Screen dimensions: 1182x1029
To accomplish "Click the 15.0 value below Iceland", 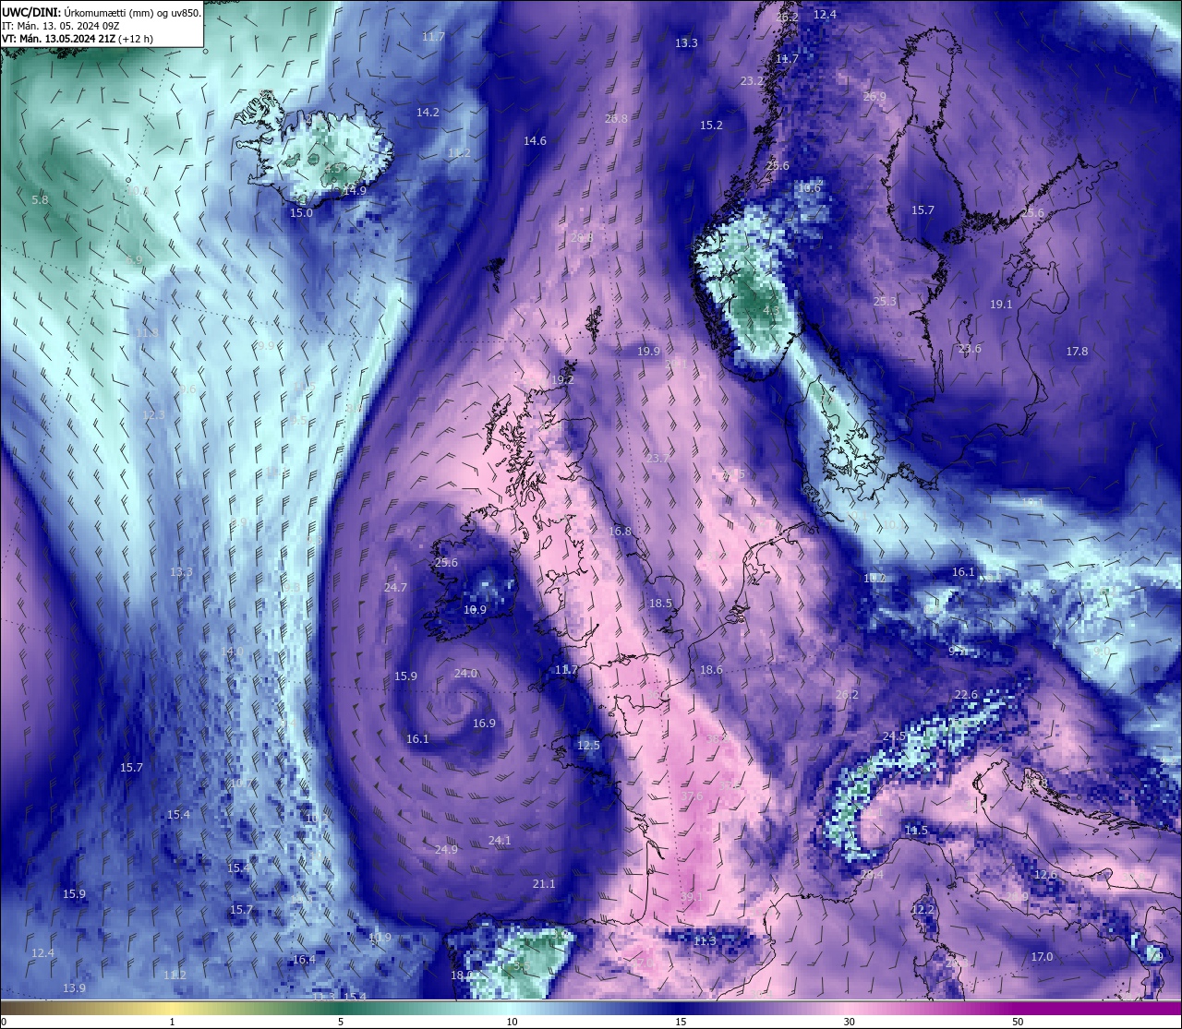I will pyautogui.click(x=301, y=212).
